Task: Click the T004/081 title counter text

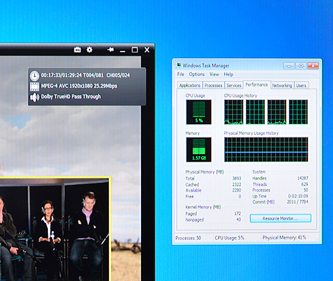Action: coord(93,75)
